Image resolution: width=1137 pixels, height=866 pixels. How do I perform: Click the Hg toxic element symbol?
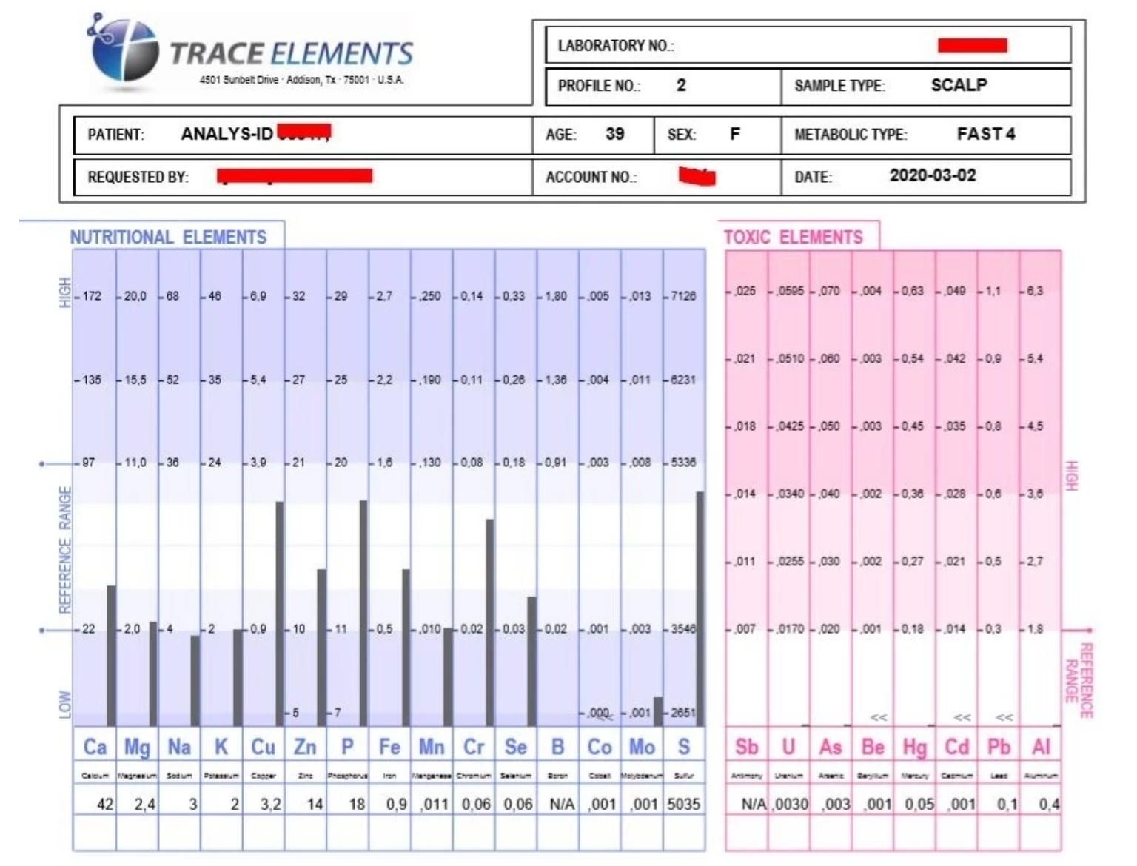coord(915,748)
